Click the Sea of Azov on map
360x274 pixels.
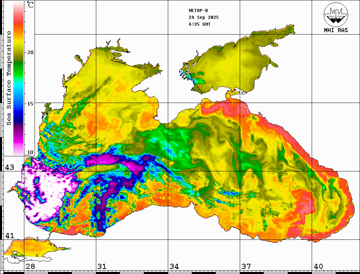[233, 65]
